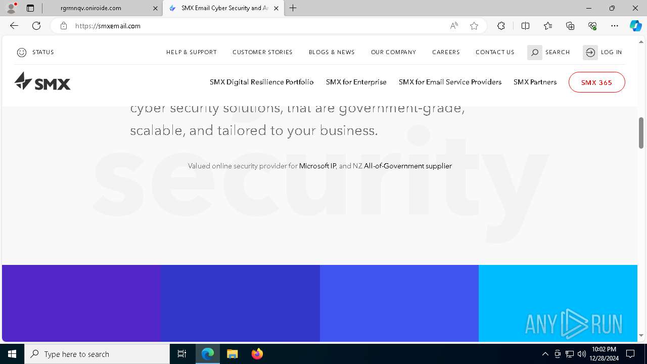Open a new browser tab

(293, 8)
